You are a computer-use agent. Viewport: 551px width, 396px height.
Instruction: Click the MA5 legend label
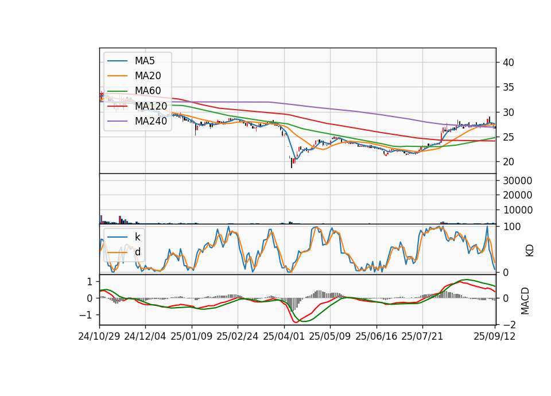point(145,61)
